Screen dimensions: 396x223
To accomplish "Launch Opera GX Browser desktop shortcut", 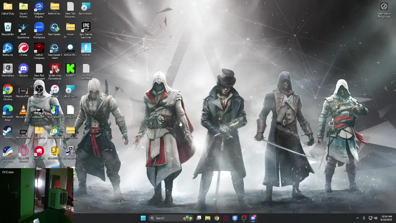I will click(x=24, y=155).
